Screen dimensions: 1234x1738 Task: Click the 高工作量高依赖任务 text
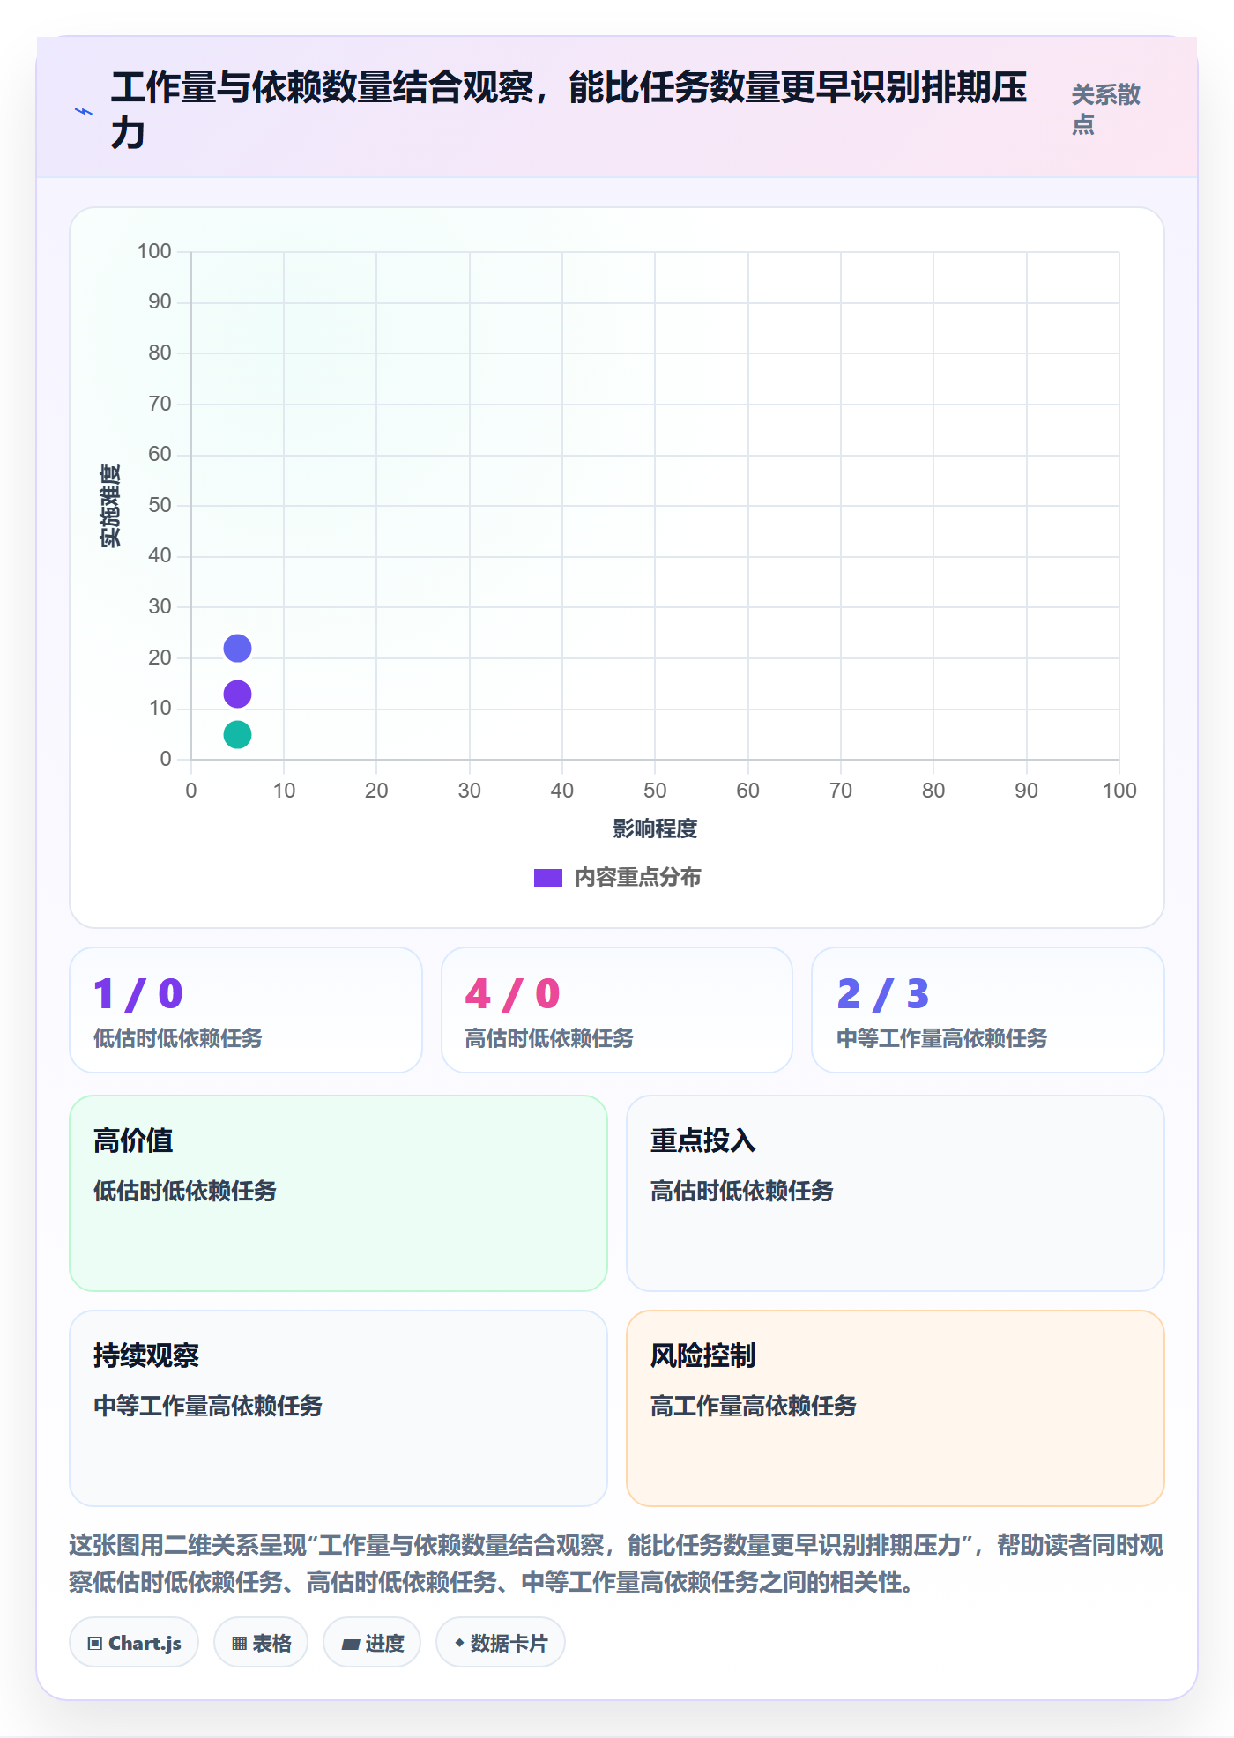pyautogui.click(x=754, y=1406)
